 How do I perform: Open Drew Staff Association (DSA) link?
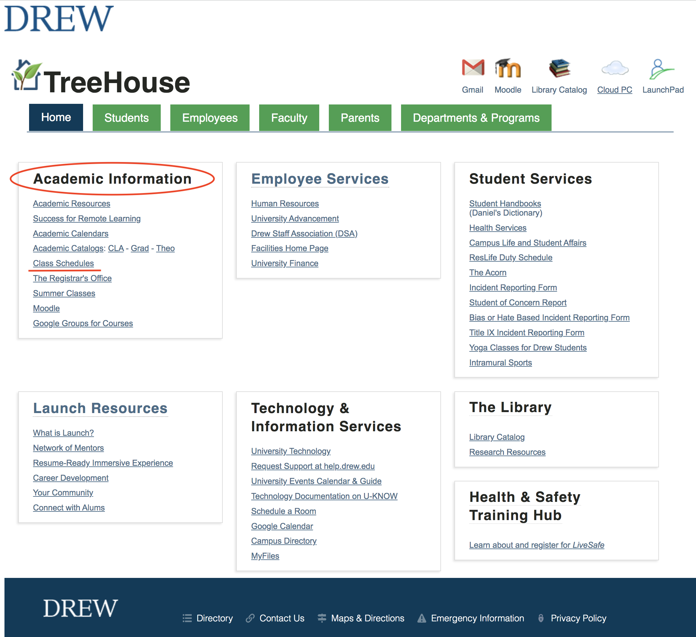point(304,234)
